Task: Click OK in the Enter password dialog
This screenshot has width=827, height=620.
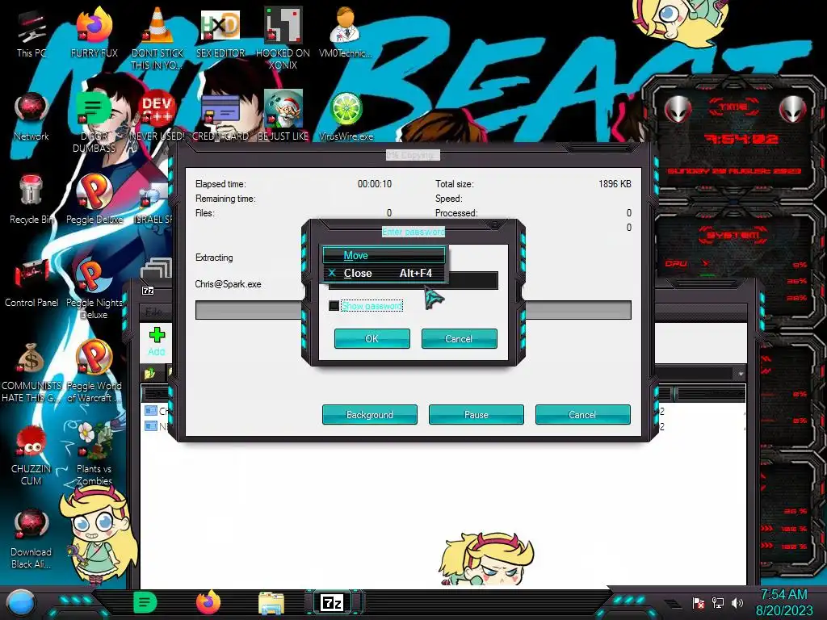Action: click(372, 338)
